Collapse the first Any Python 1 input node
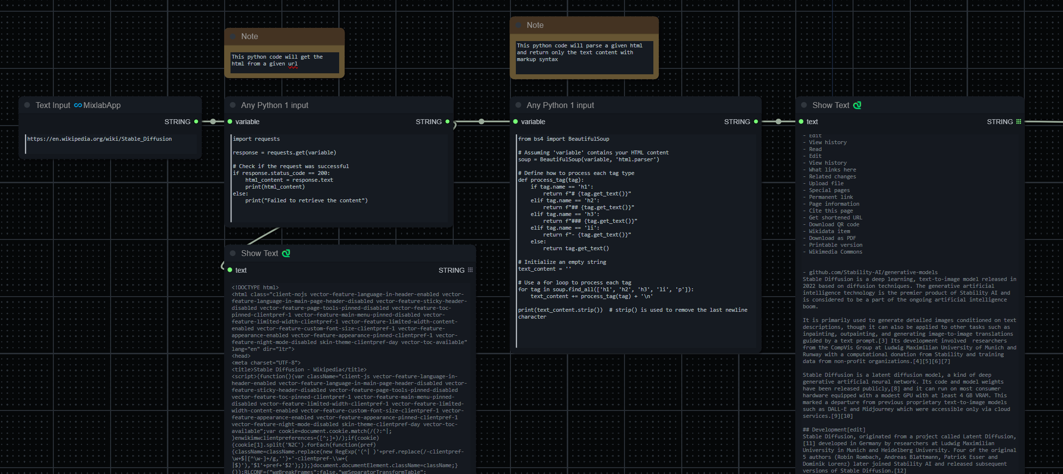Viewport: 1063px width, 474px height. [x=232, y=105]
